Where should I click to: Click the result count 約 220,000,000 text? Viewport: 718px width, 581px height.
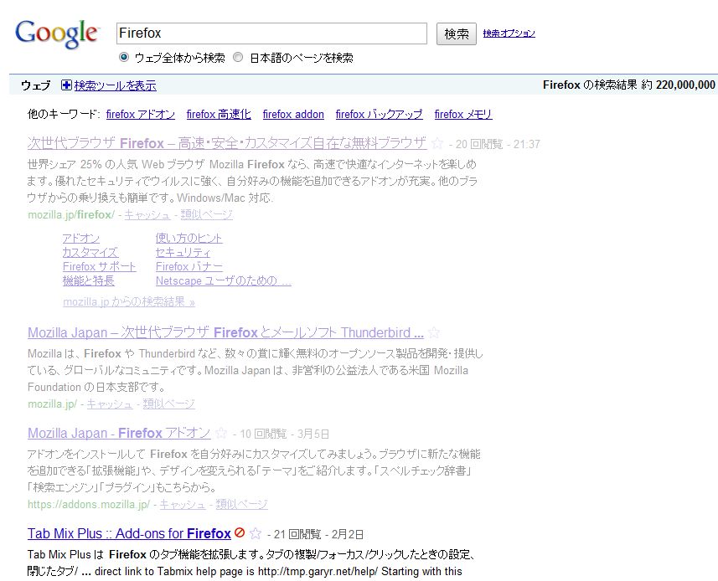tap(678, 85)
